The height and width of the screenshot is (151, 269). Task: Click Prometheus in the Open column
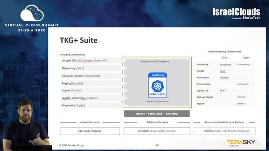coord(243,64)
